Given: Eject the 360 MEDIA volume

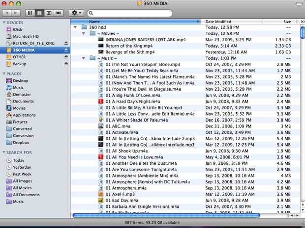Looking at the screenshot, I should [x=66, y=50].
